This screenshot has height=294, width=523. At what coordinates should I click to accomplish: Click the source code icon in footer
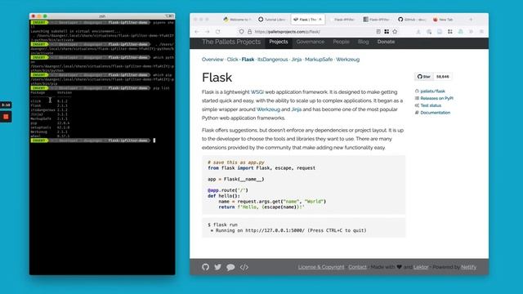point(244,267)
